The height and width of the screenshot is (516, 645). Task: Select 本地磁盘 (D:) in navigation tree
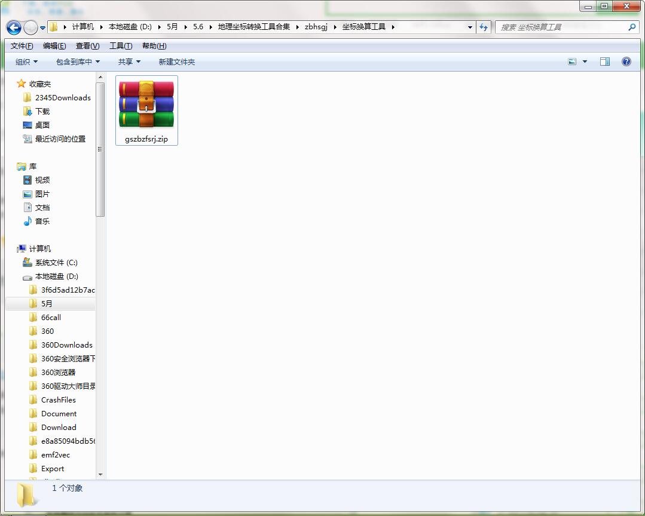(50, 276)
